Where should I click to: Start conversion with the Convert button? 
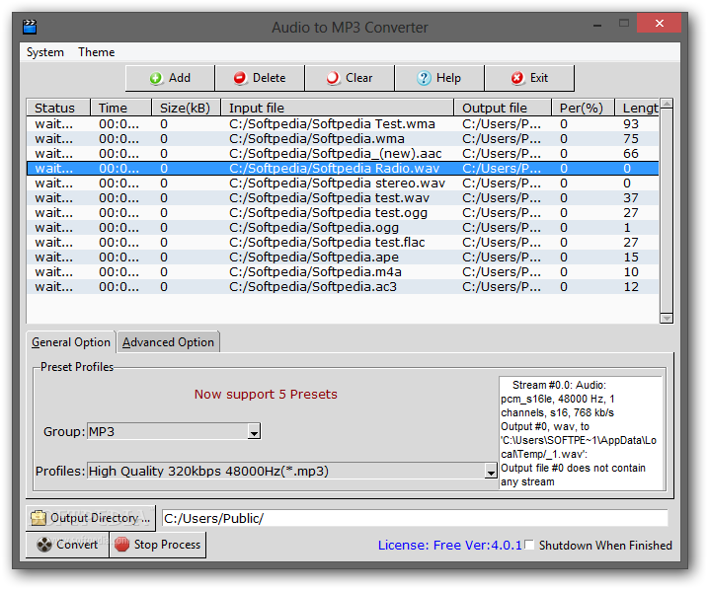click(67, 545)
